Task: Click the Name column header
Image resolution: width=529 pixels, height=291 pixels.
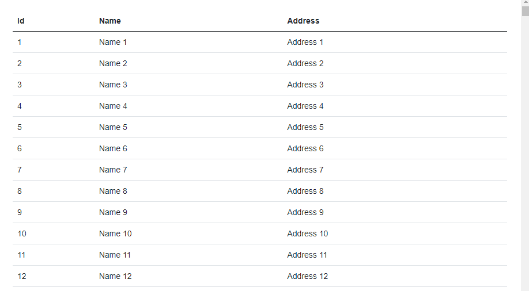Action: 109,21
